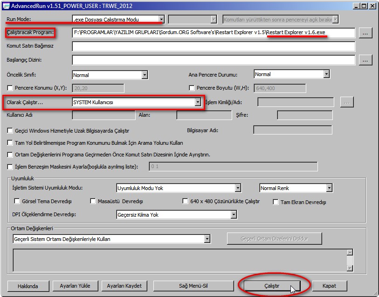Viewport: 379px width, 297px height.
Task: Open DPI Ölçeklendirme Devredışı dropdown
Action: pyautogui.click(x=177, y=214)
